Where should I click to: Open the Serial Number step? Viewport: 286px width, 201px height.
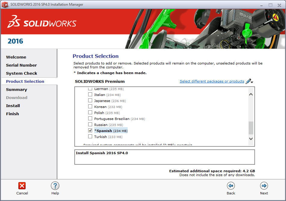pos(21,65)
